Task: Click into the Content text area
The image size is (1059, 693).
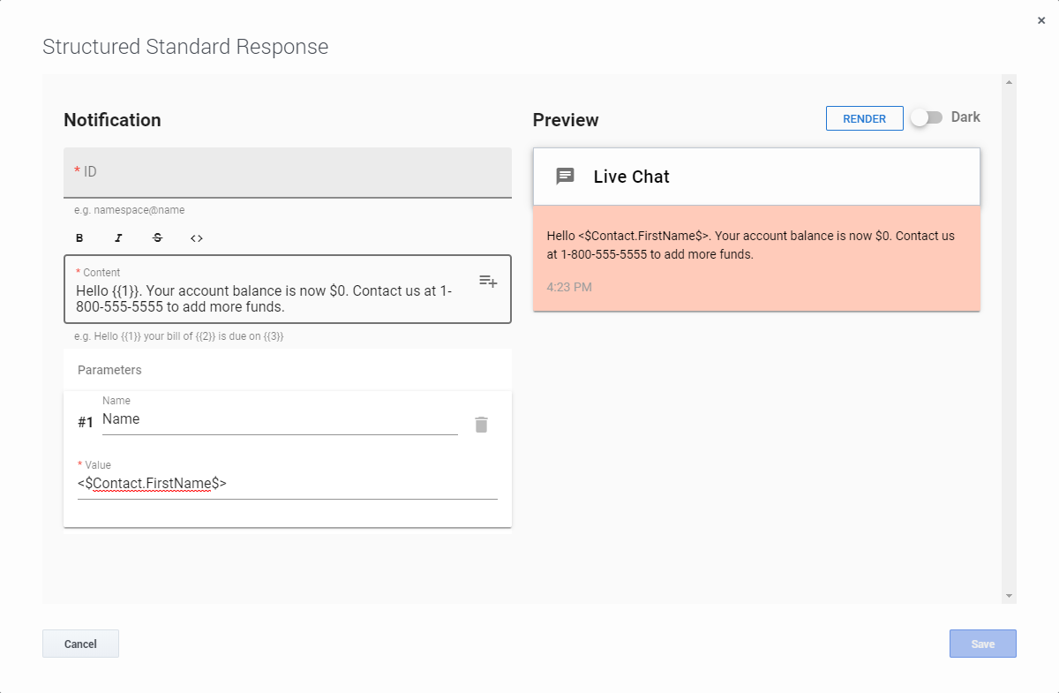Action: tap(265, 298)
